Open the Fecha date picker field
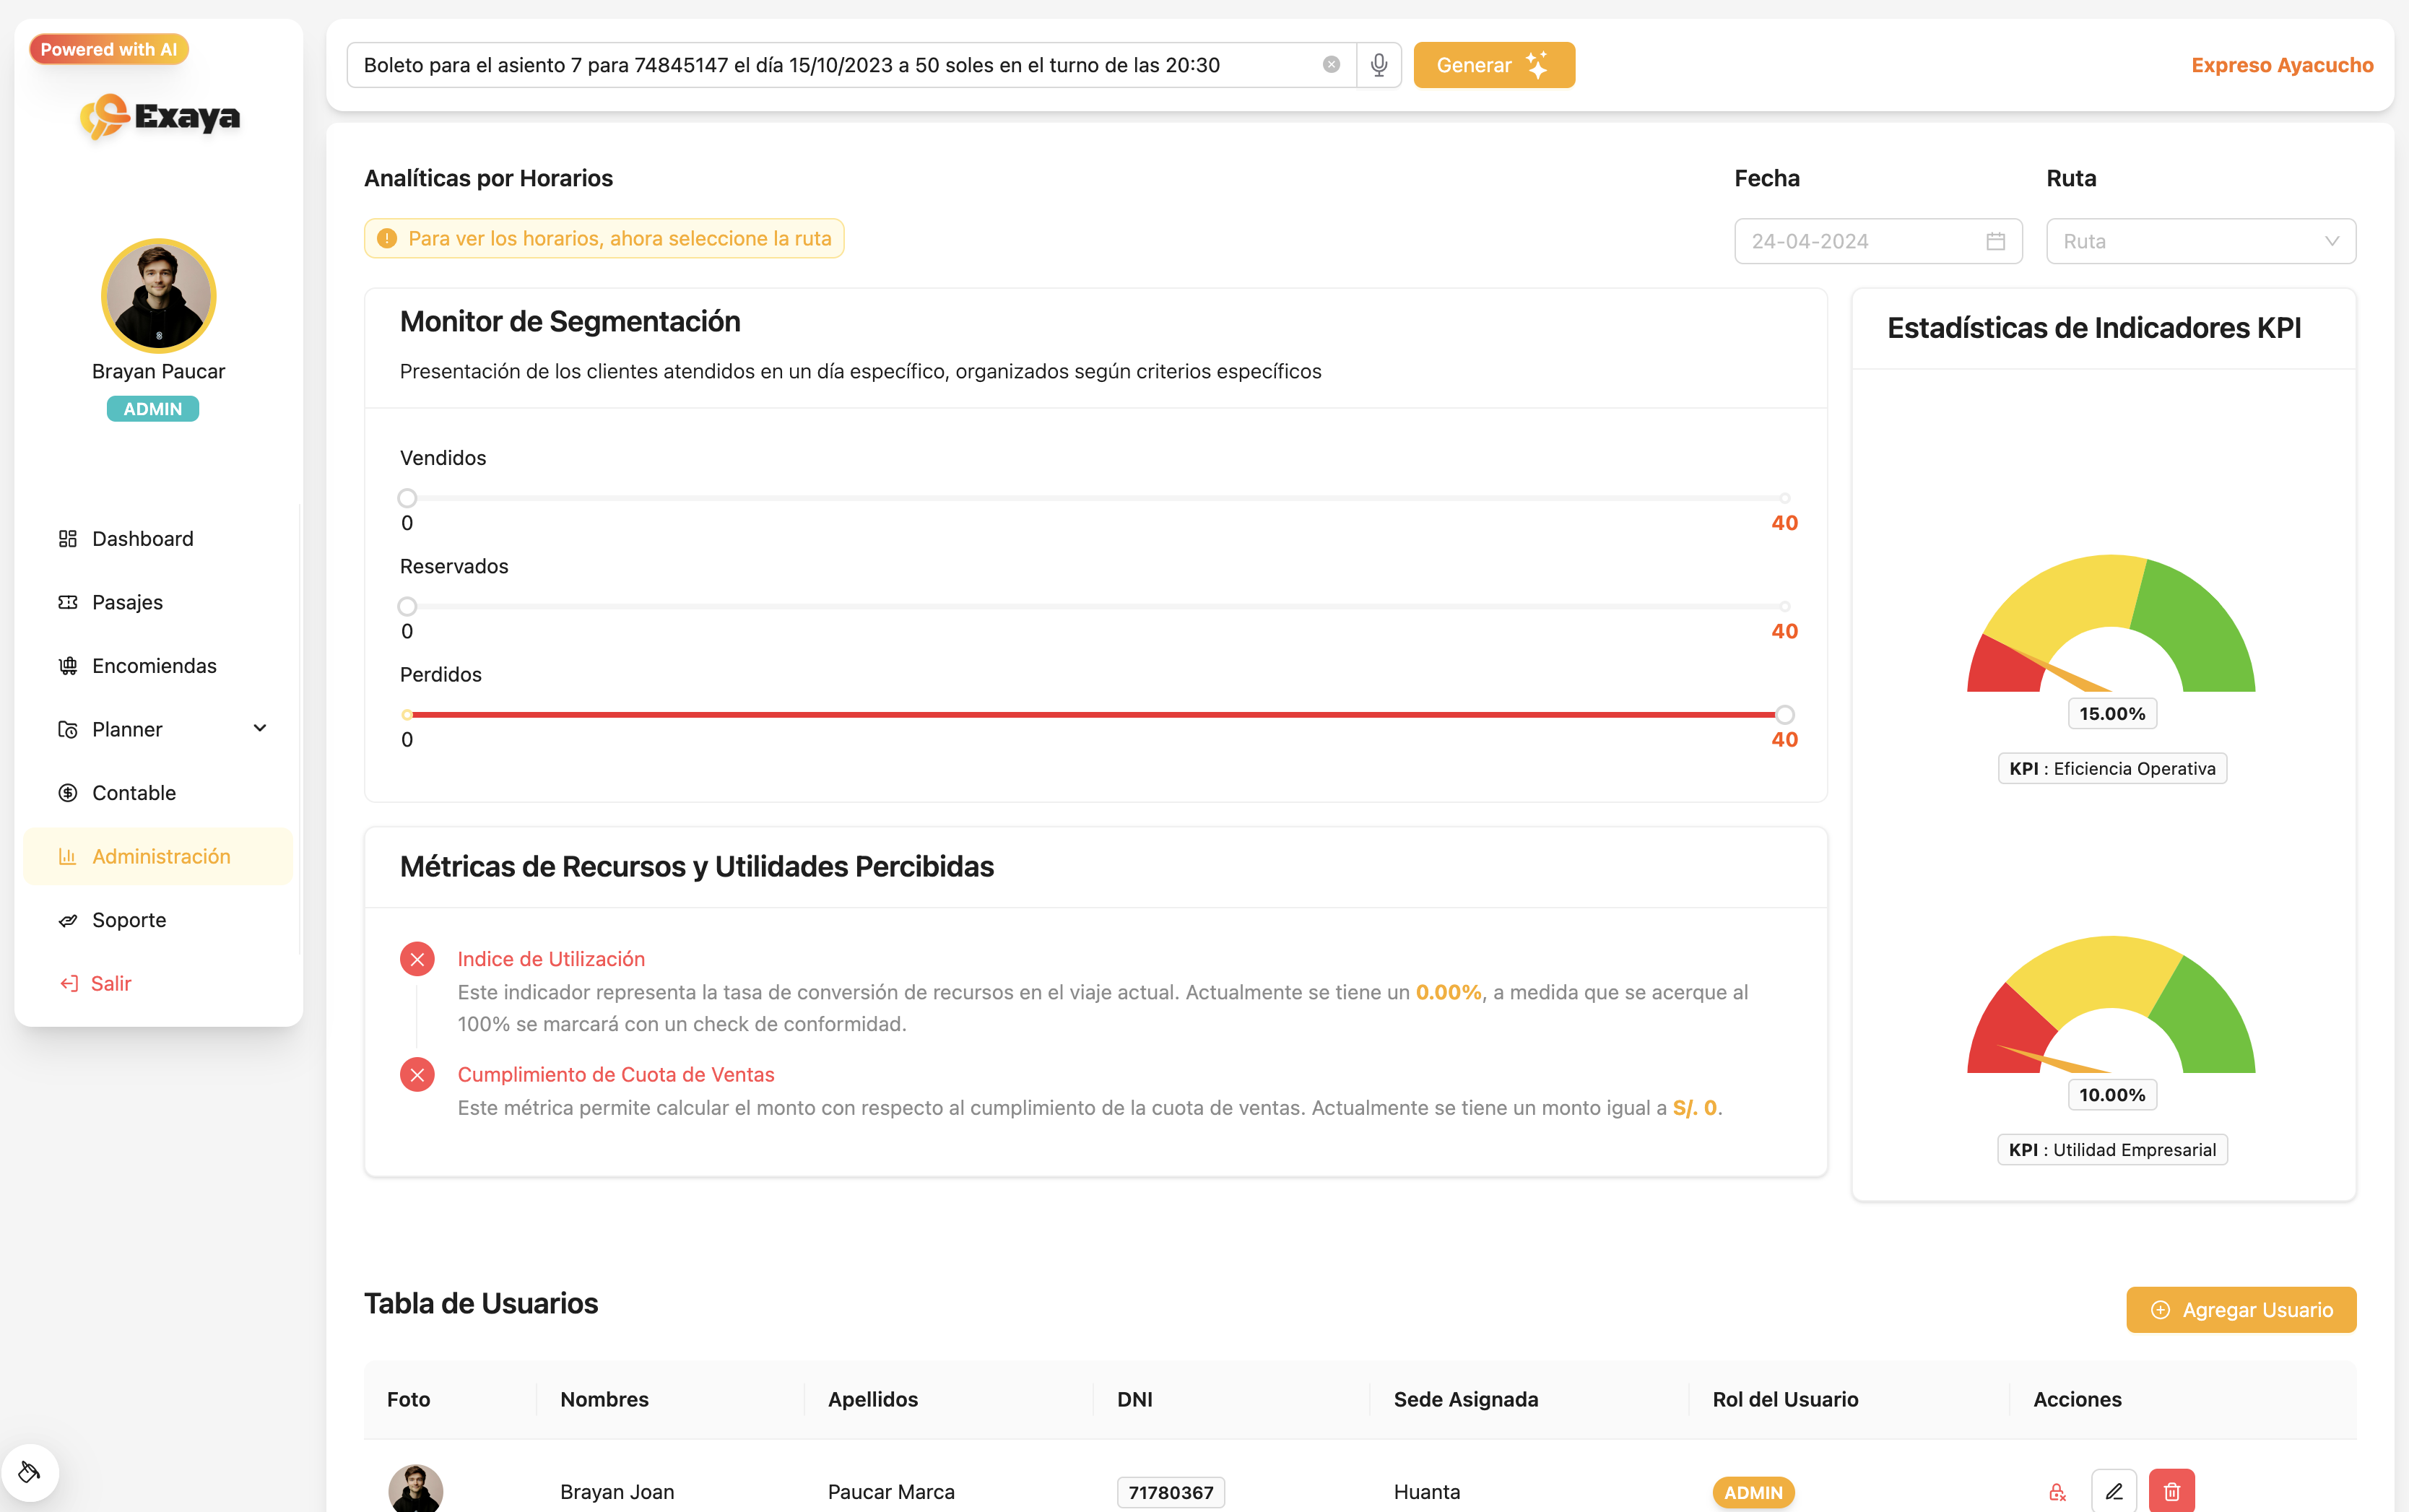The image size is (2409, 1512). 1866,241
